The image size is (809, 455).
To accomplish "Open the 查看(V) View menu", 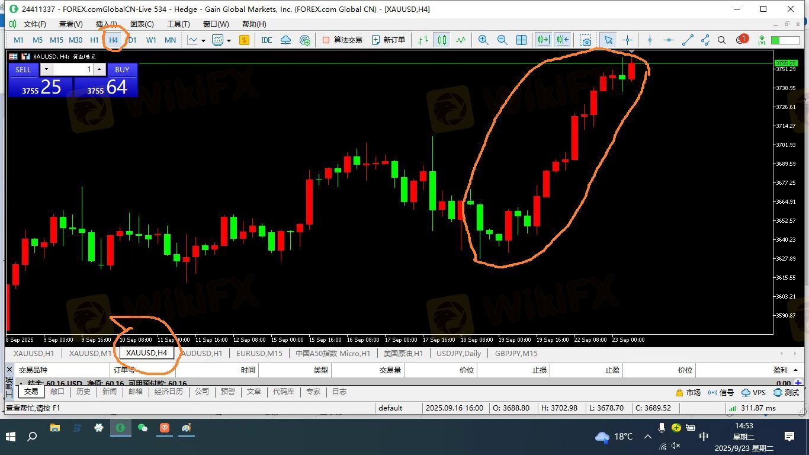I will 71,24.
